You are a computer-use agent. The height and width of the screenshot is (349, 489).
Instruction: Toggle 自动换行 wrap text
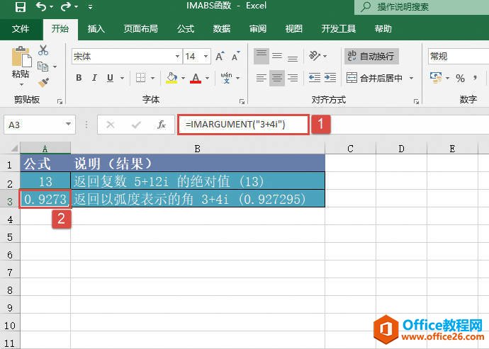pos(371,57)
